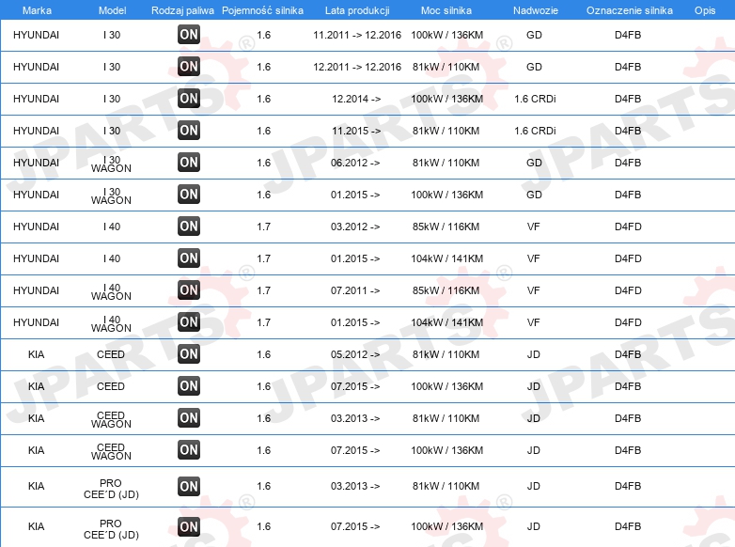Select the production date 06.2012 ->
Screen dimensions: 735x547
click(355, 163)
